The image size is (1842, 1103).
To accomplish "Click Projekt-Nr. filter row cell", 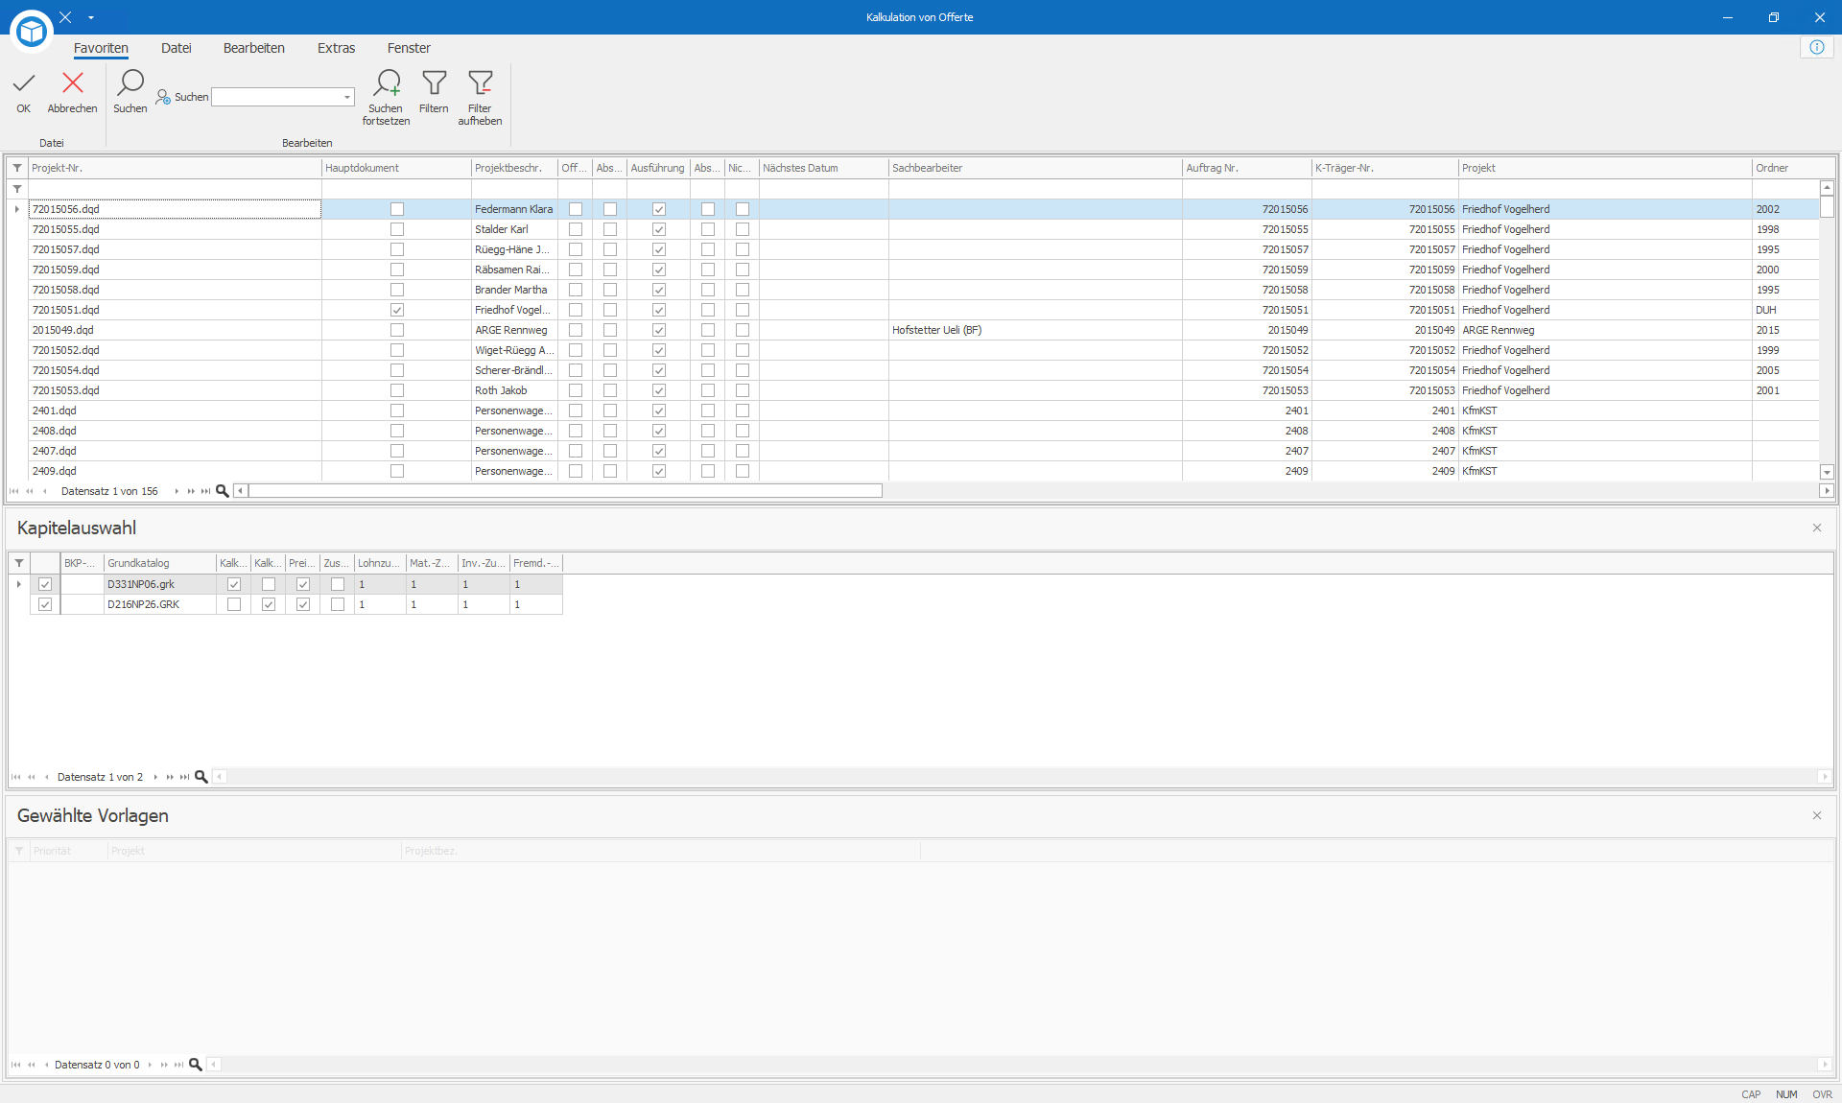I will coord(175,189).
